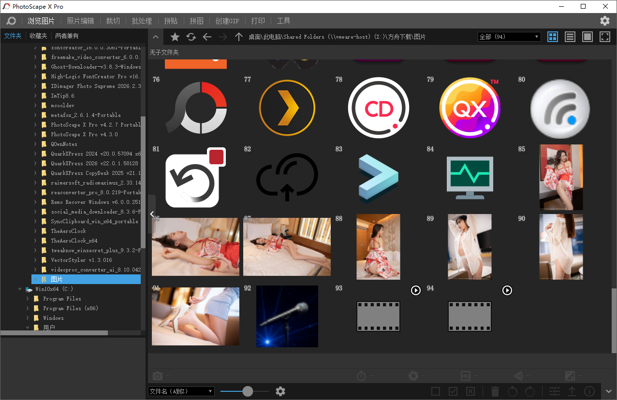Invert selection with crossed box icon
Screen dimensions: 617x400
470,391
